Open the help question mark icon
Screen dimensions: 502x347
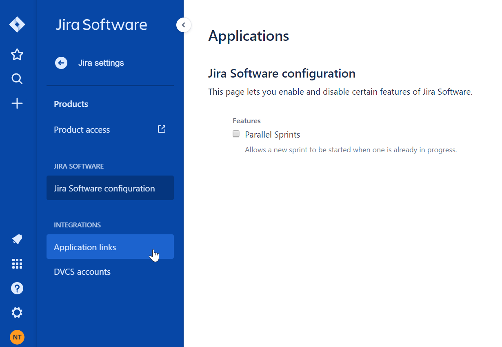pos(17,288)
